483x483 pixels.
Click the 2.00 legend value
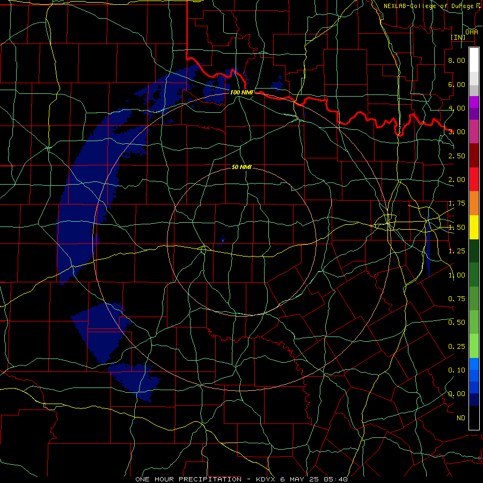457,180
